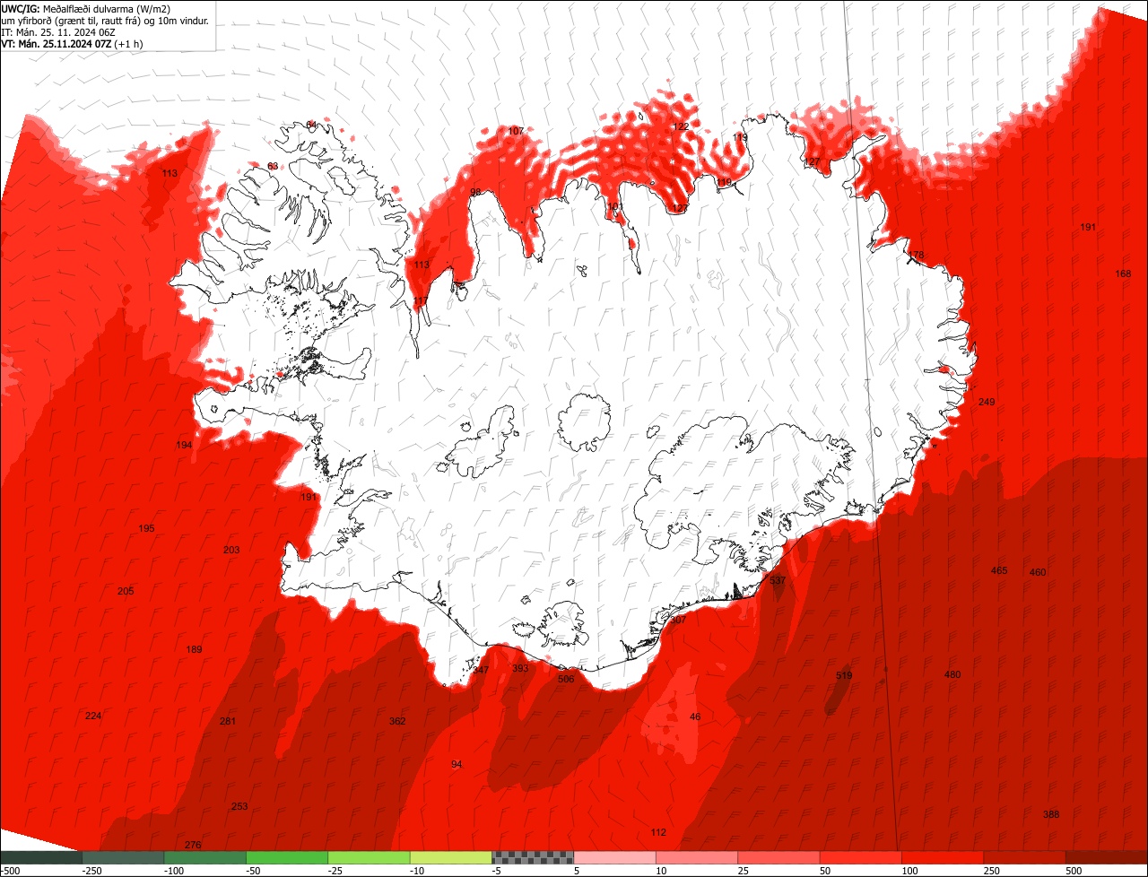
Task: Click the map value '249'
Action: [x=987, y=402]
